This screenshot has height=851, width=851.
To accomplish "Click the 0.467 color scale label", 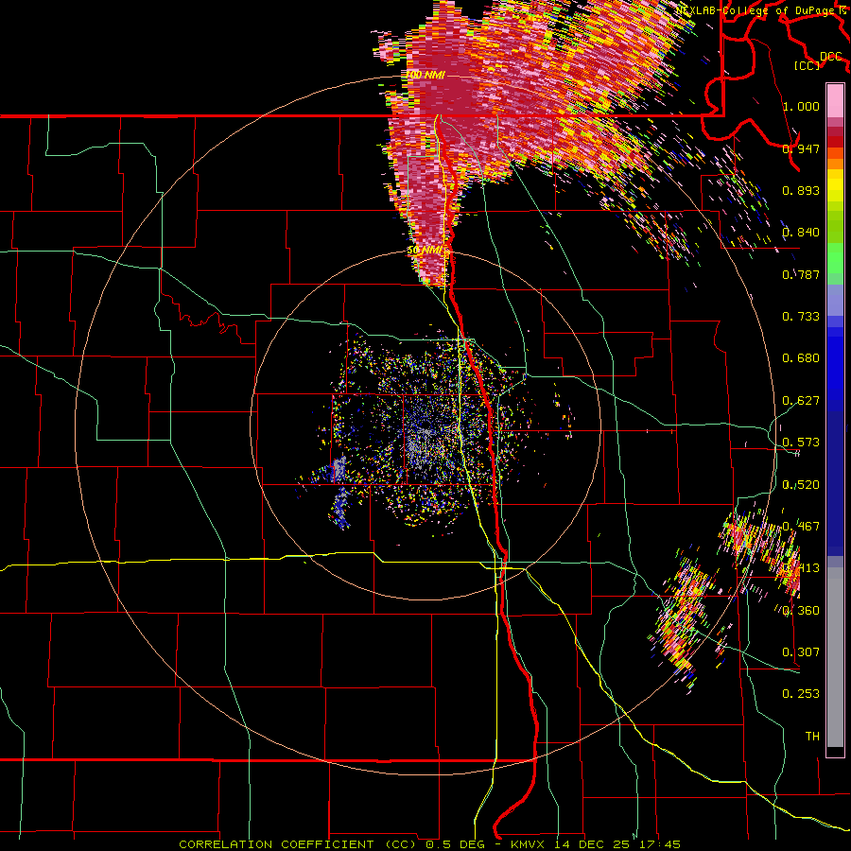I will point(801,527).
